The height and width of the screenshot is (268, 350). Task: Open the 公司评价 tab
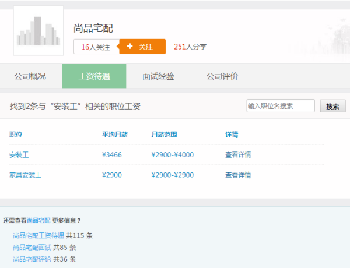[x=222, y=76]
